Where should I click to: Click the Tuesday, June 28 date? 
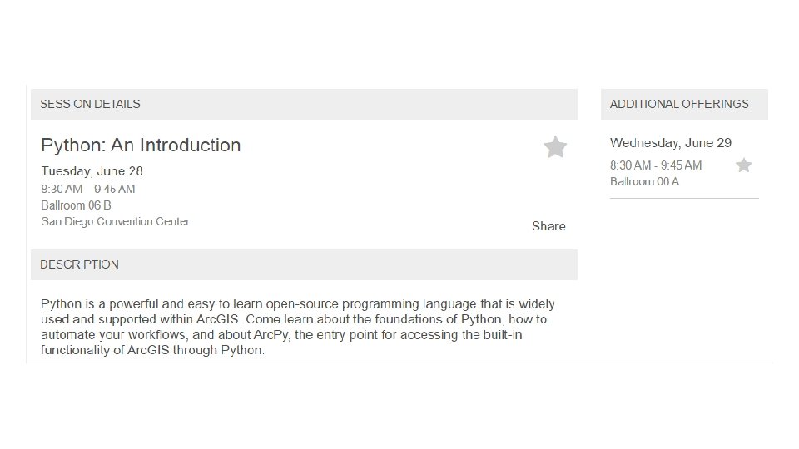[92, 171]
